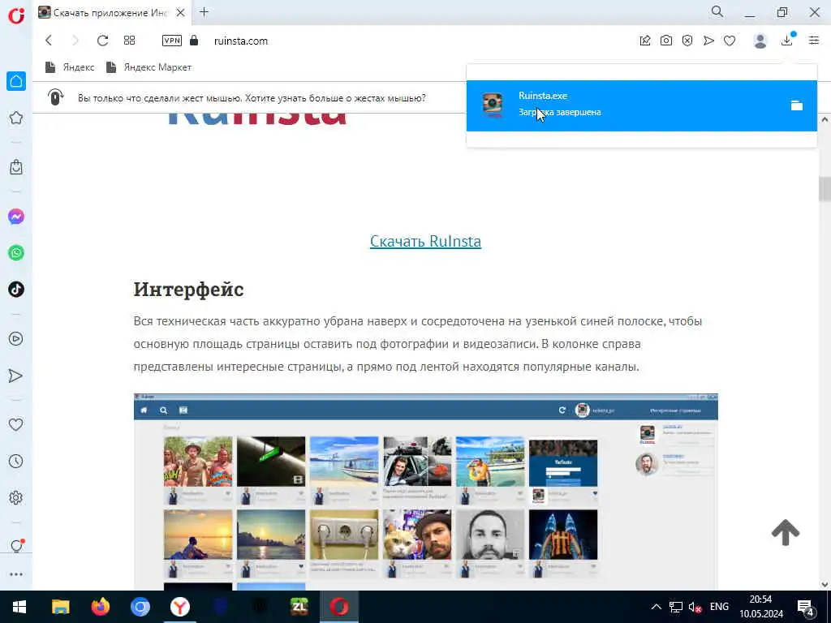Viewport: 831px width, 623px height.
Task: Click page scrollbar thumb
Action: point(825,189)
